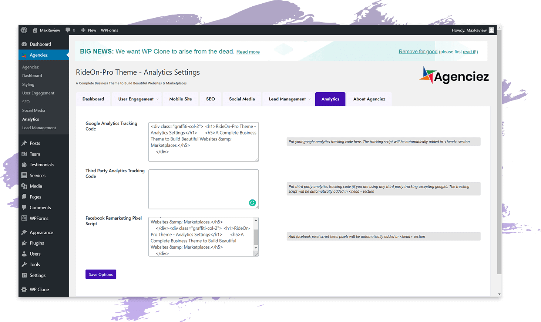The height and width of the screenshot is (322, 541).
Task: Click inside Google Analytics Tracking Code textarea
Action: (x=204, y=142)
